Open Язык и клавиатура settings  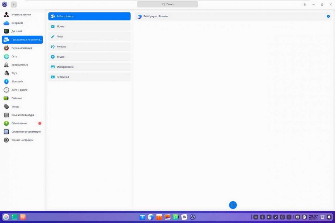22,115
